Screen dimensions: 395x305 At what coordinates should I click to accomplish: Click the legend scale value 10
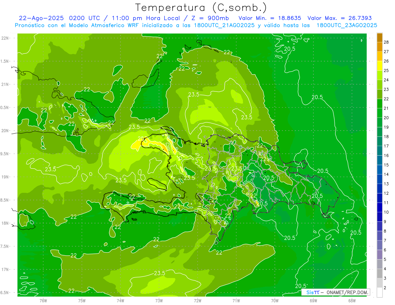pos(386,212)
